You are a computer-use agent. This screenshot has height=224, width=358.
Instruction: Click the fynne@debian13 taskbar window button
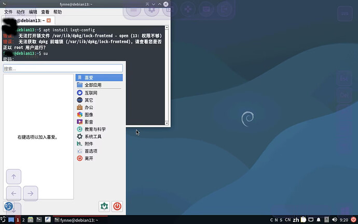pos(80,220)
